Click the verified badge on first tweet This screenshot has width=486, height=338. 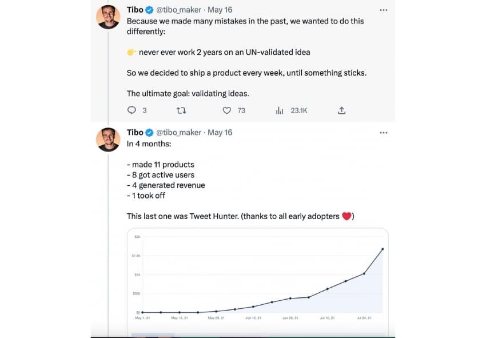[x=150, y=10]
